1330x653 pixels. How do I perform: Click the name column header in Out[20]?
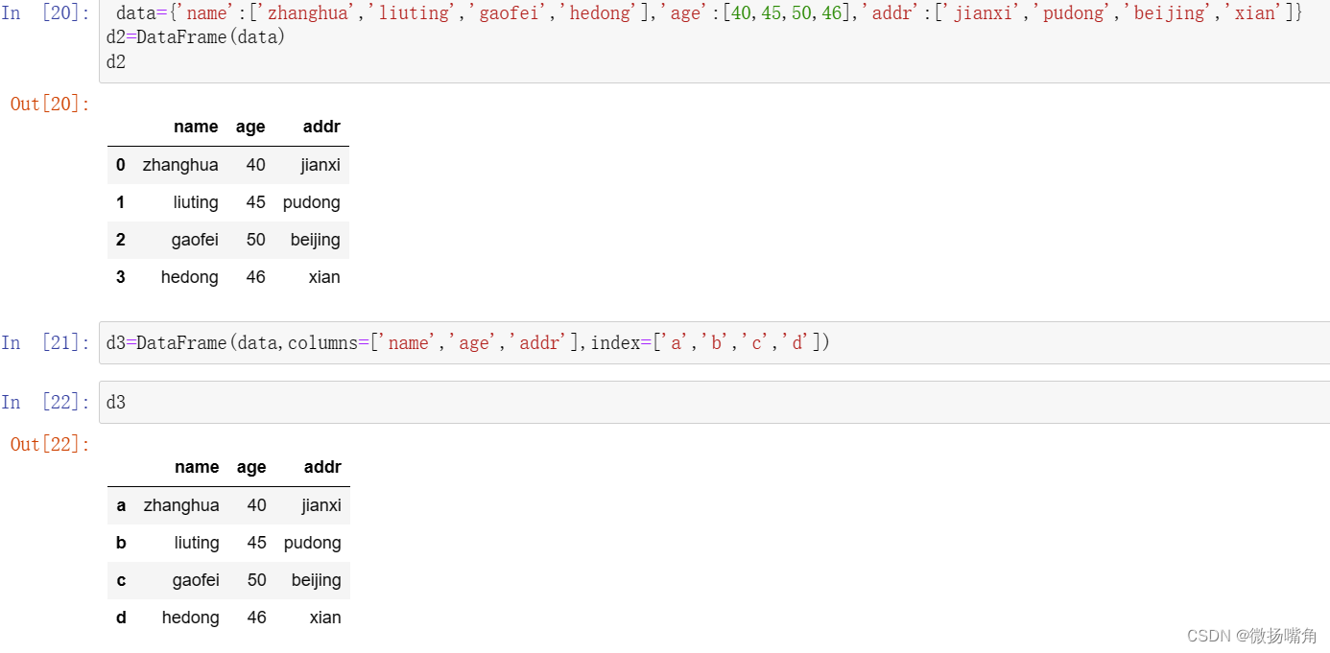point(196,126)
